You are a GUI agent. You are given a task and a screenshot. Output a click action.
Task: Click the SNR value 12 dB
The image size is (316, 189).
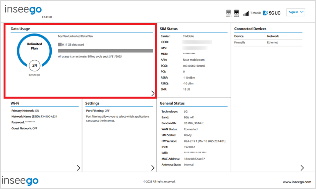[187, 89]
